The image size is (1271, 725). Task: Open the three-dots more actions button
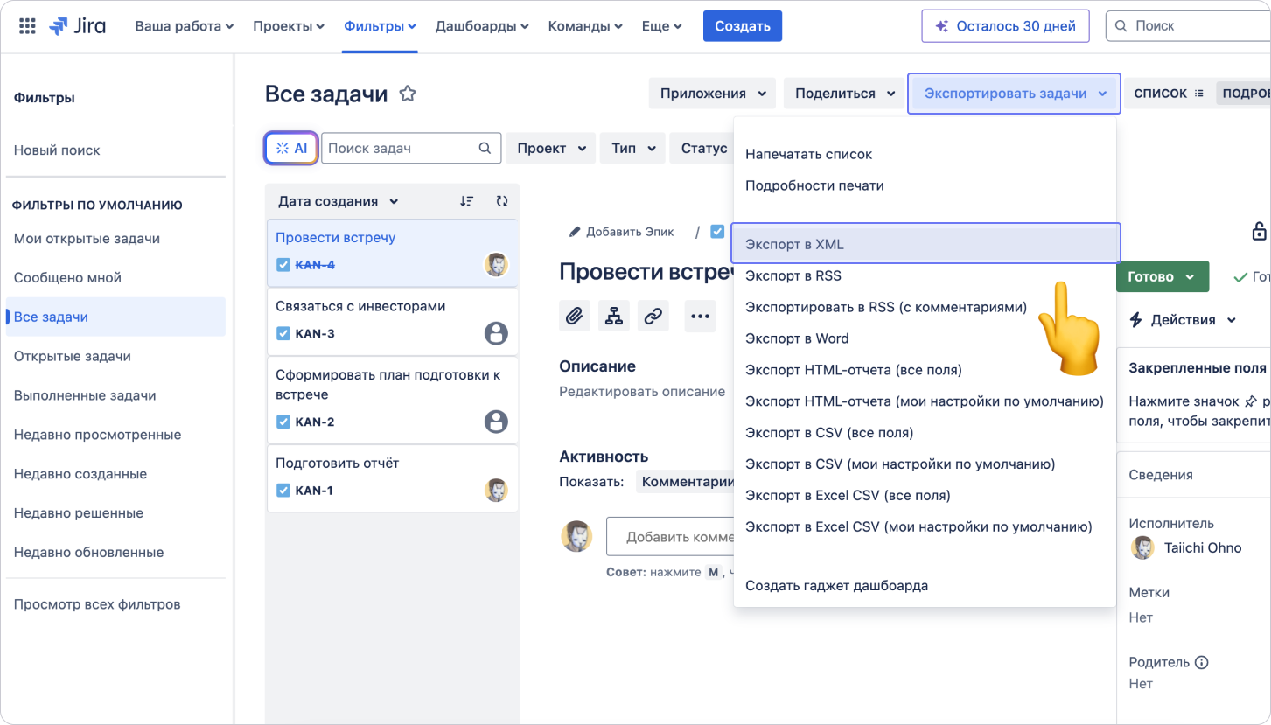[699, 317]
